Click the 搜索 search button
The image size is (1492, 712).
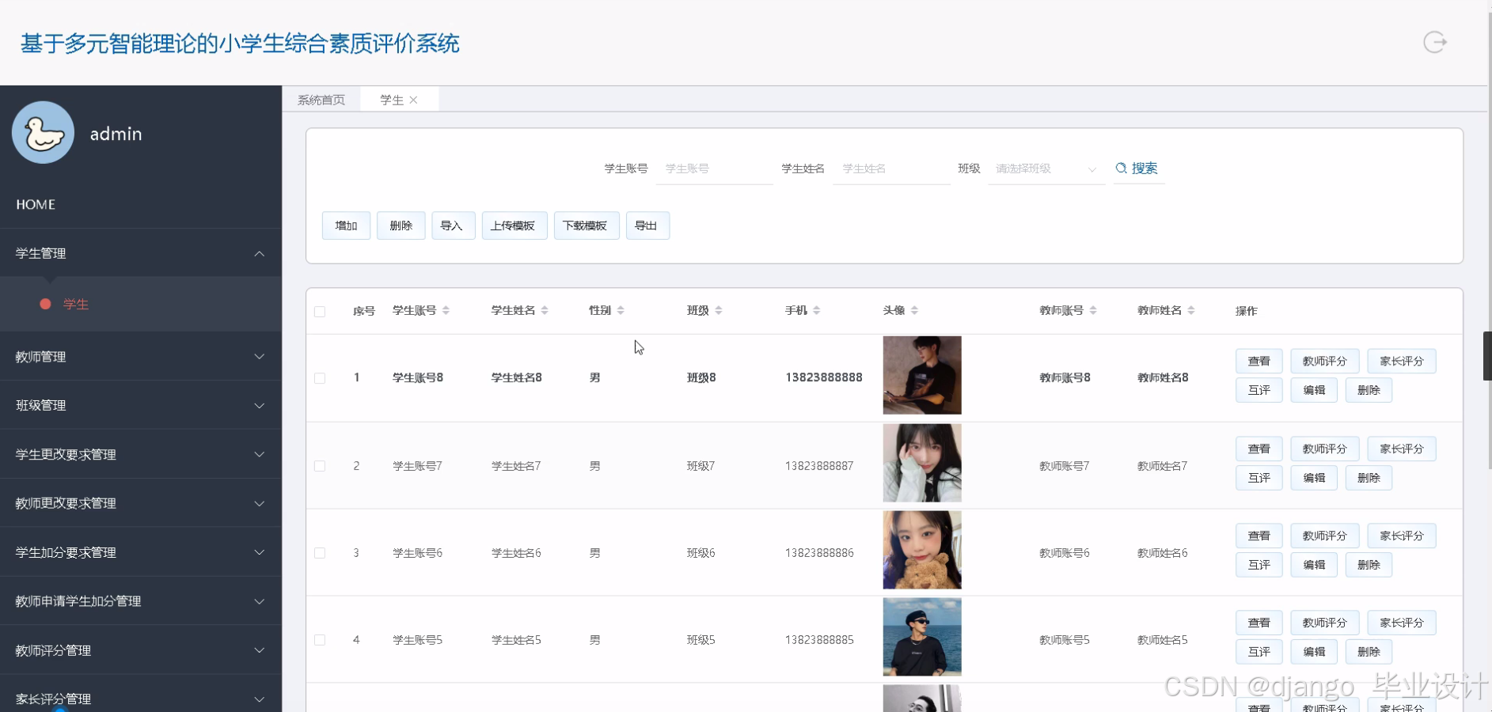coord(1137,169)
